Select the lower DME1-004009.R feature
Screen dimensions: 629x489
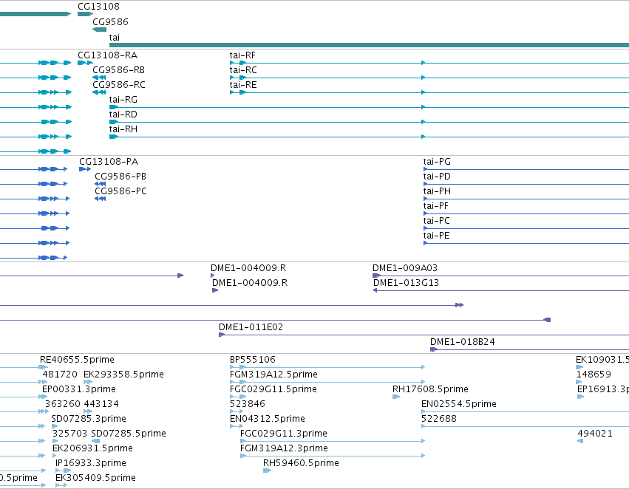(215, 290)
